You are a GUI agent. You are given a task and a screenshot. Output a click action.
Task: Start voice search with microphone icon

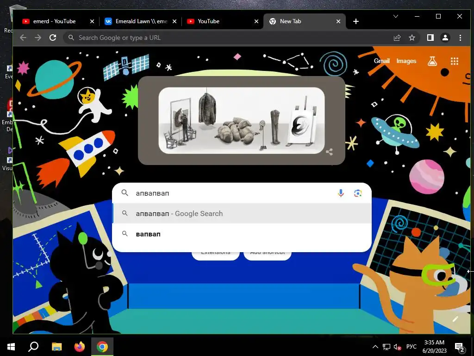click(341, 193)
